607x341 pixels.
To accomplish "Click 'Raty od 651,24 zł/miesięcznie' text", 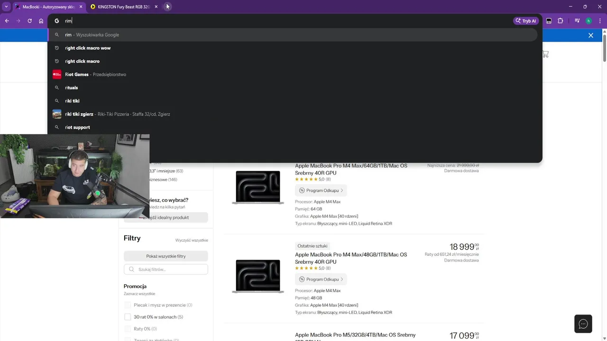I will tap(451, 254).
